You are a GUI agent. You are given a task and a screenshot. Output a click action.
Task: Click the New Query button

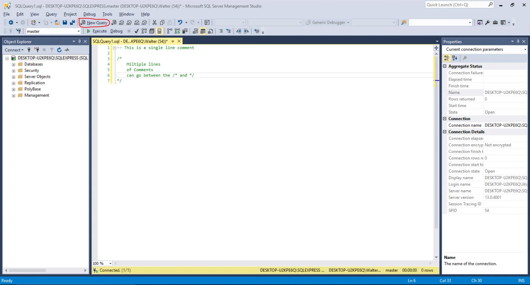pos(94,23)
